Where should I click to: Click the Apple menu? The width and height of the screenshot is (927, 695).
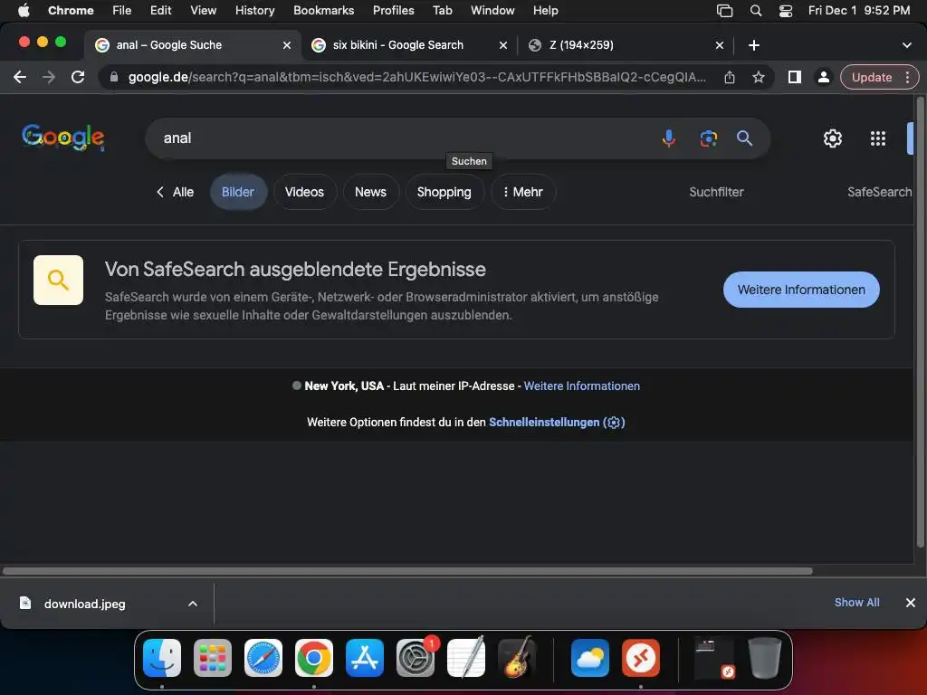click(x=24, y=11)
